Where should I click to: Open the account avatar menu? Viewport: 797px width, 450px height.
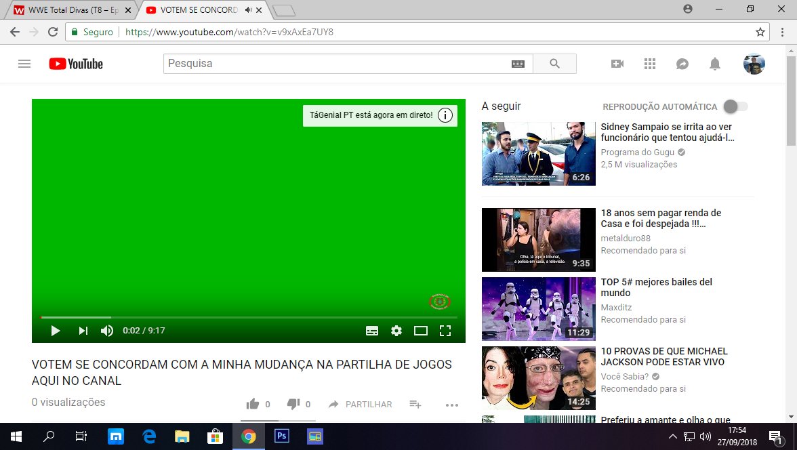point(754,64)
